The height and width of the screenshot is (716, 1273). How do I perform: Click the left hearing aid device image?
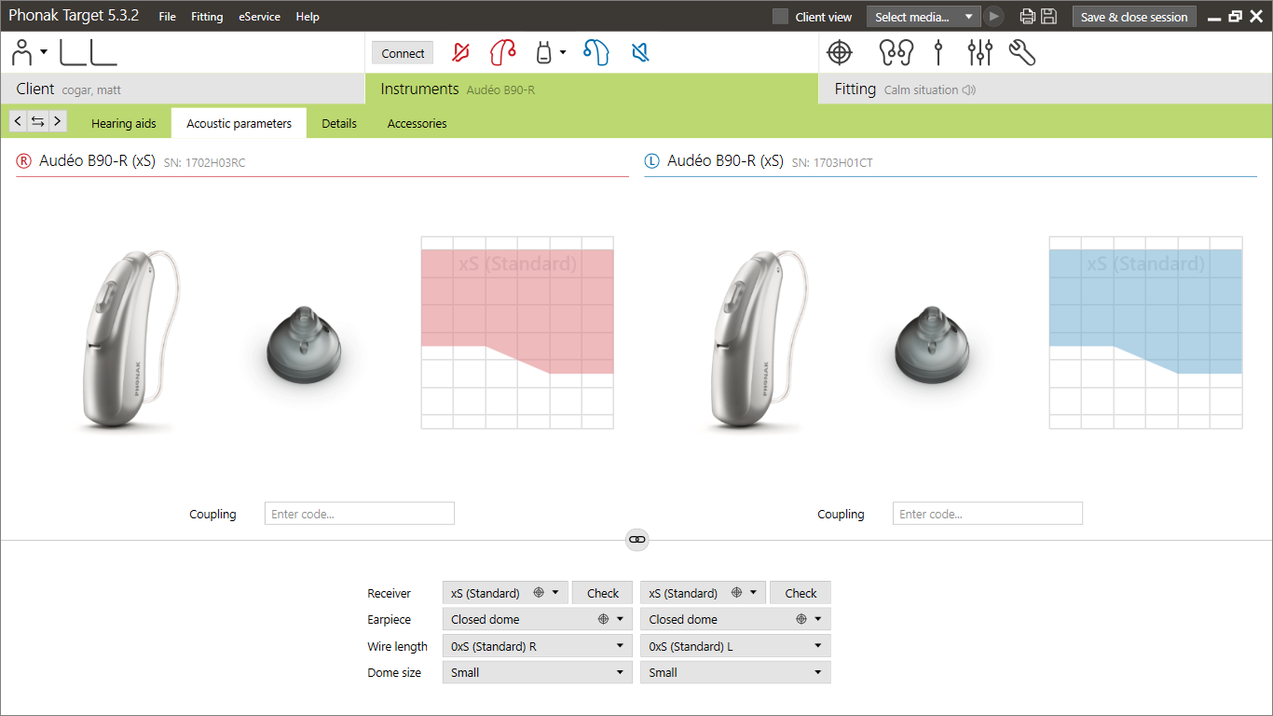coord(759,339)
